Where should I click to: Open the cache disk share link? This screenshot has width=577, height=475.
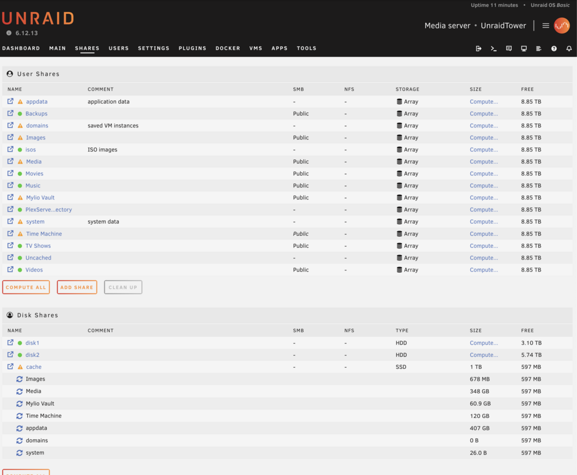34,367
